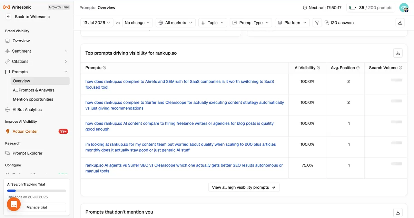Screen dimensions: 414x218
Task: Open the Ahrefs and SEMrush comparison prompt
Action: (x=180, y=85)
